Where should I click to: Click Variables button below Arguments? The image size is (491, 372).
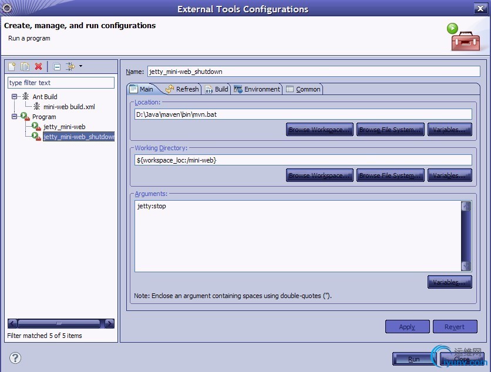[449, 282]
